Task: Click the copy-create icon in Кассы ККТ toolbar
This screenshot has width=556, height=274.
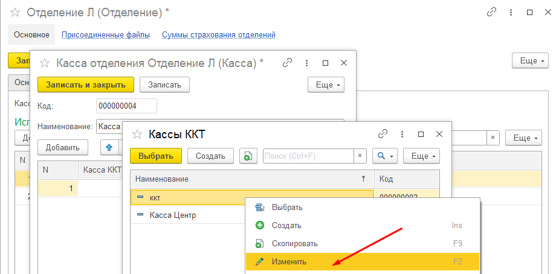Action: pos(247,156)
